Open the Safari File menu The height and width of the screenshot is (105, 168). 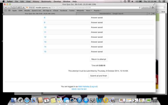(17, 1)
